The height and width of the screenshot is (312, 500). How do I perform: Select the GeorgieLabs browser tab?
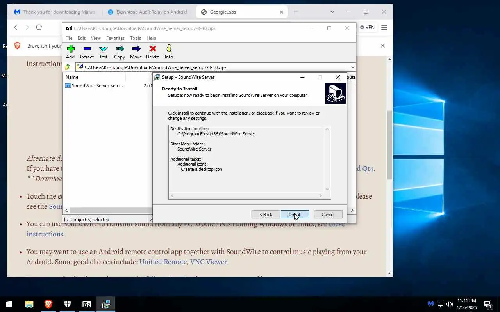coord(242,12)
